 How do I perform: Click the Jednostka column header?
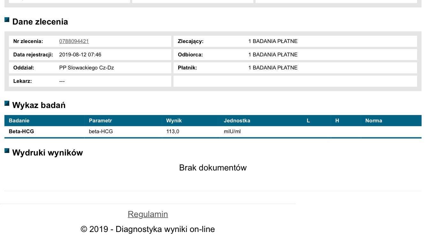(237, 121)
